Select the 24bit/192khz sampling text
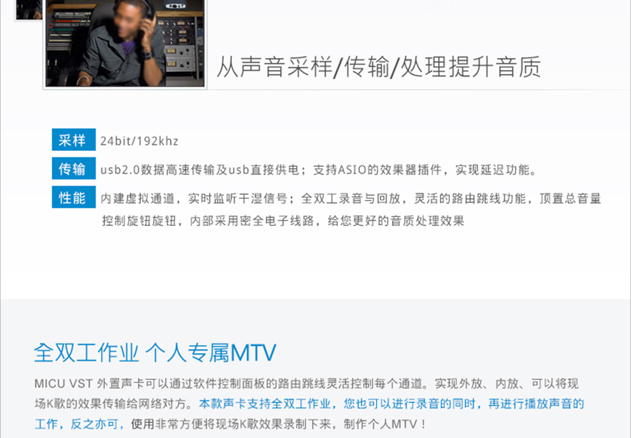Screen dimensions: 631x438 pos(139,141)
